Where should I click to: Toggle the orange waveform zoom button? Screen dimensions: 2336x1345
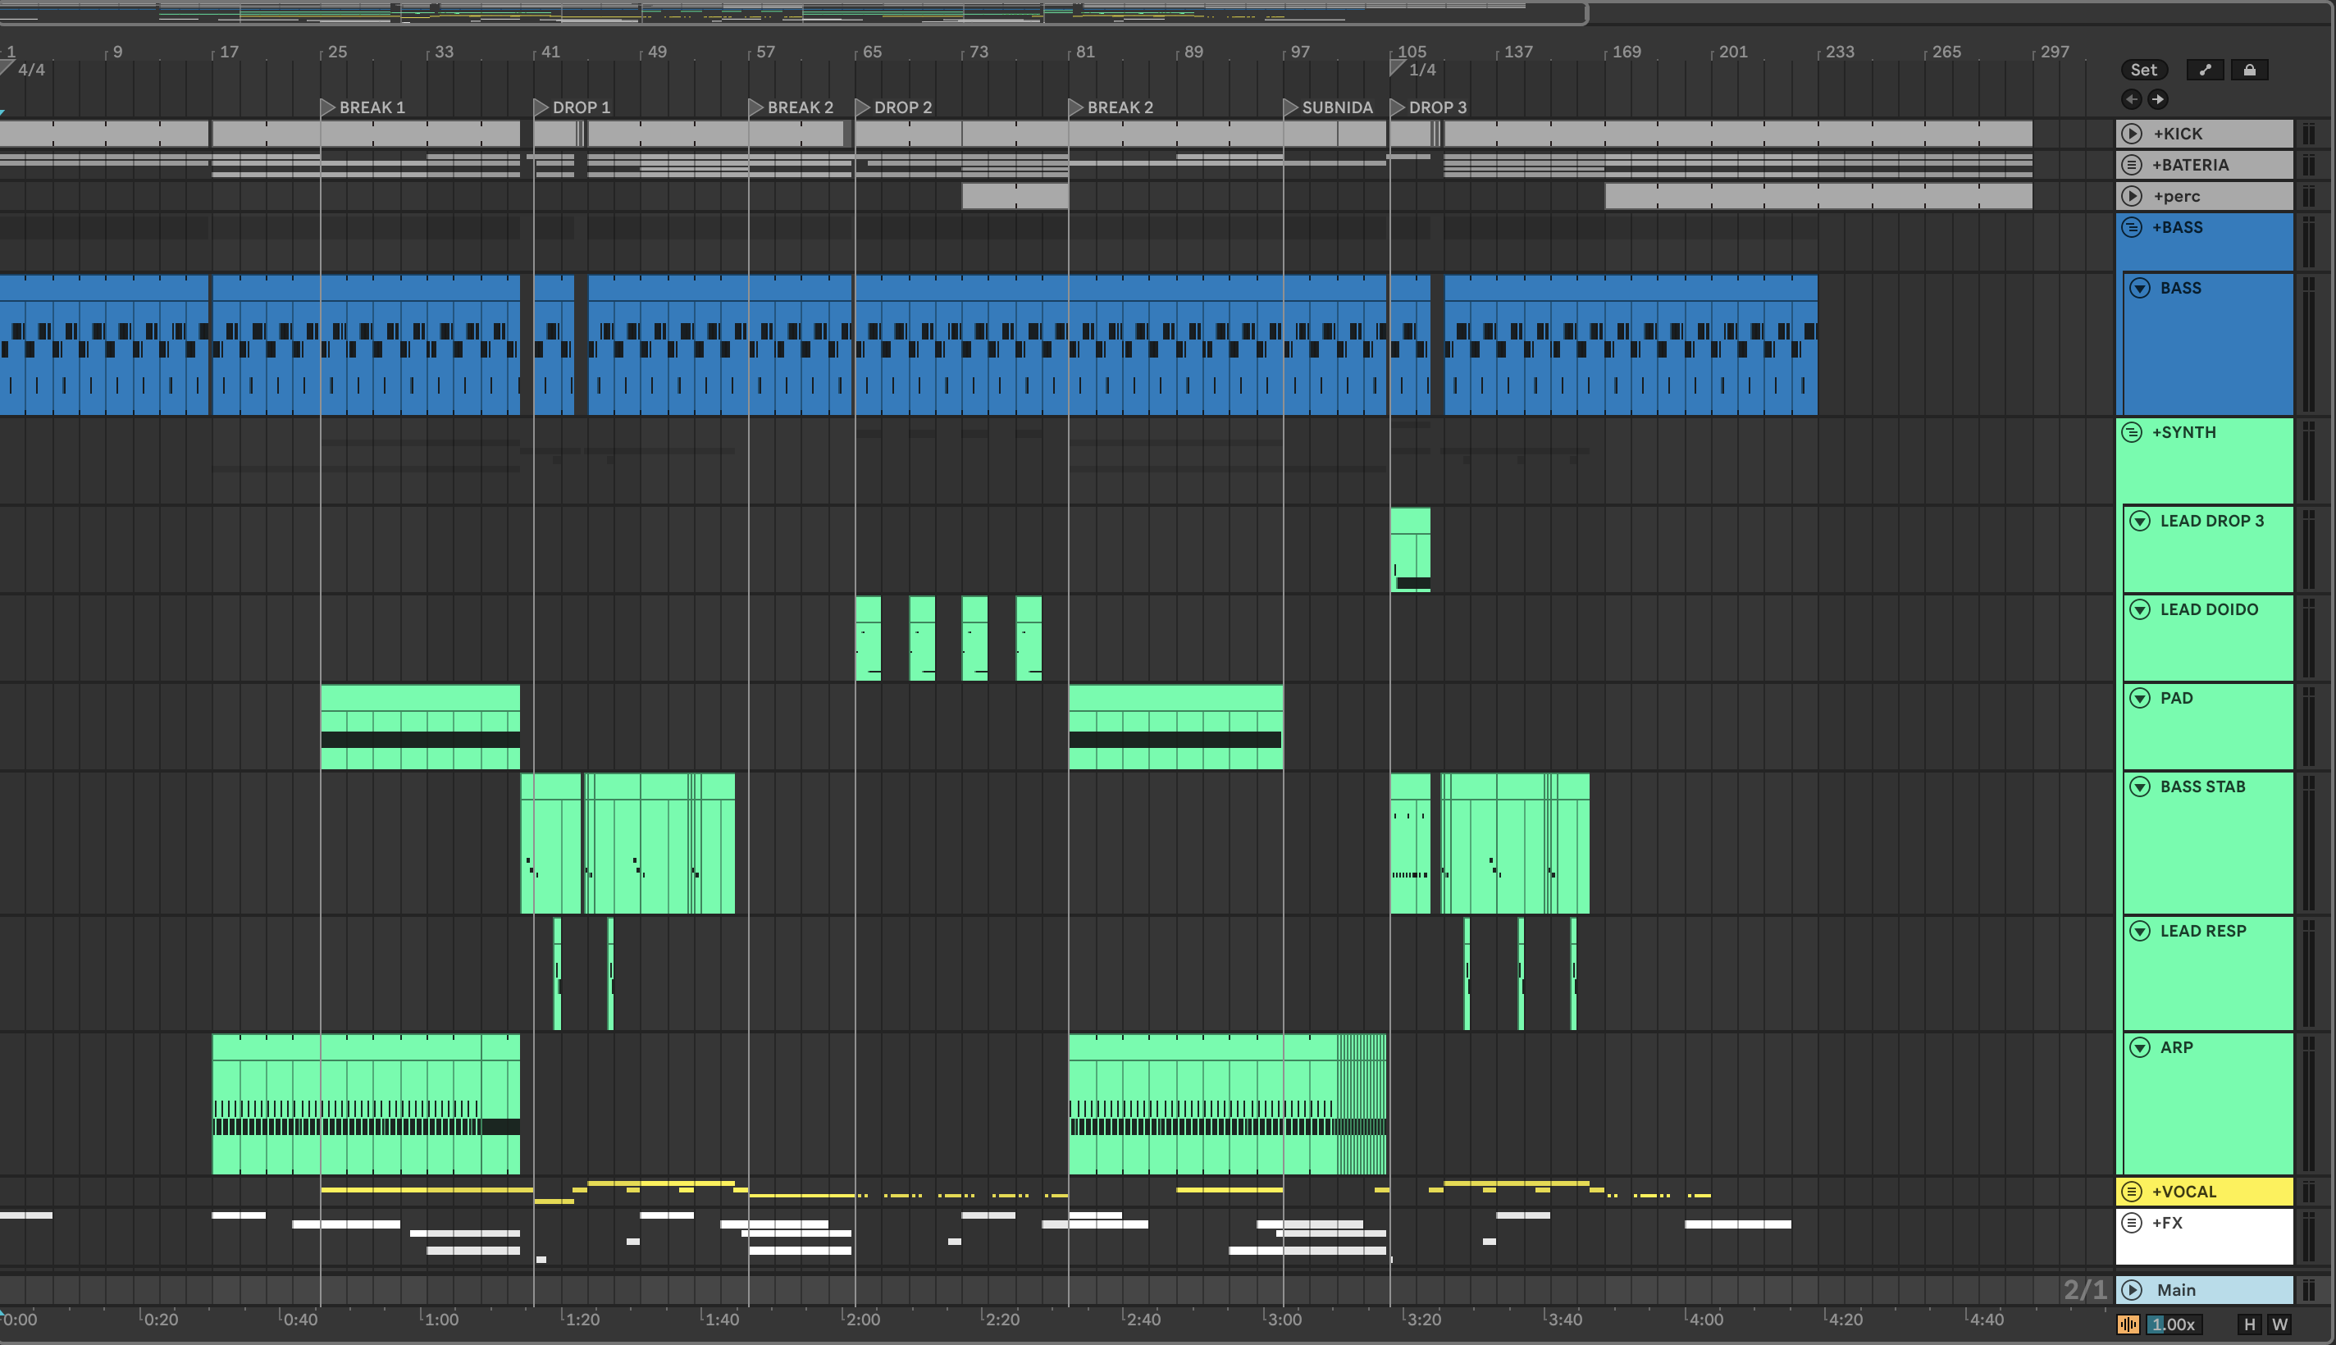tap(2128, 1324)
